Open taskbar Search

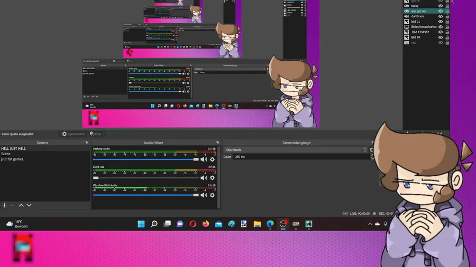(154, 224)
